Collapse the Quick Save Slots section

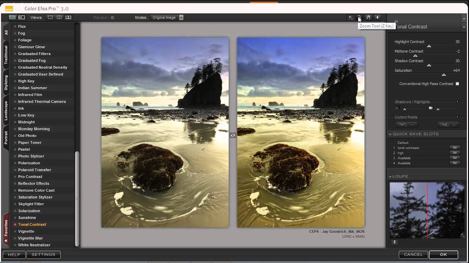click(x=390, y=134)
